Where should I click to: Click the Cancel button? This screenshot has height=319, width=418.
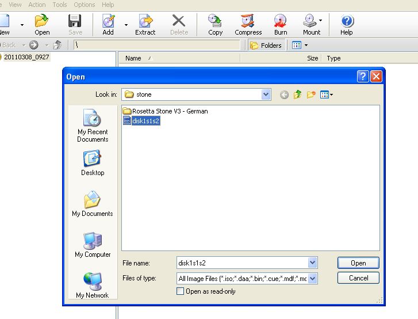(x=358, y=278)
